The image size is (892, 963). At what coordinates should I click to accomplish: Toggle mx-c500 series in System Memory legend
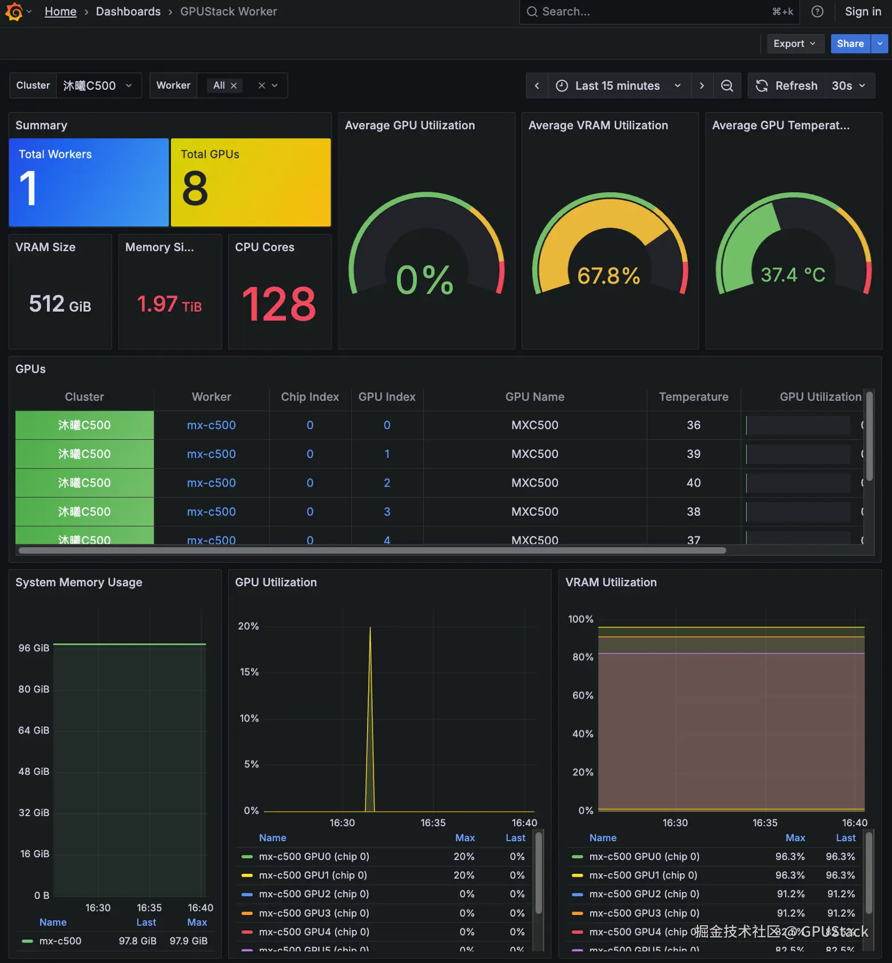[x=60, y=941]
